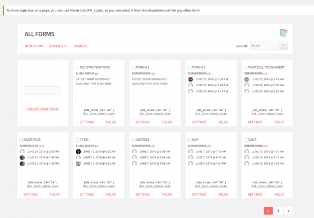Click the RM_Form id='33' shortcode
The image size is (314, 218).
click(x=99, y=182)
